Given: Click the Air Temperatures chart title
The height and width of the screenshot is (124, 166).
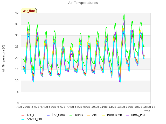Looking at the screenshot, I should (x=83, y=3).
